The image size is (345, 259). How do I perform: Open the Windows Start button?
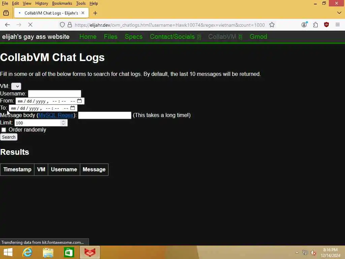[8, 252]
